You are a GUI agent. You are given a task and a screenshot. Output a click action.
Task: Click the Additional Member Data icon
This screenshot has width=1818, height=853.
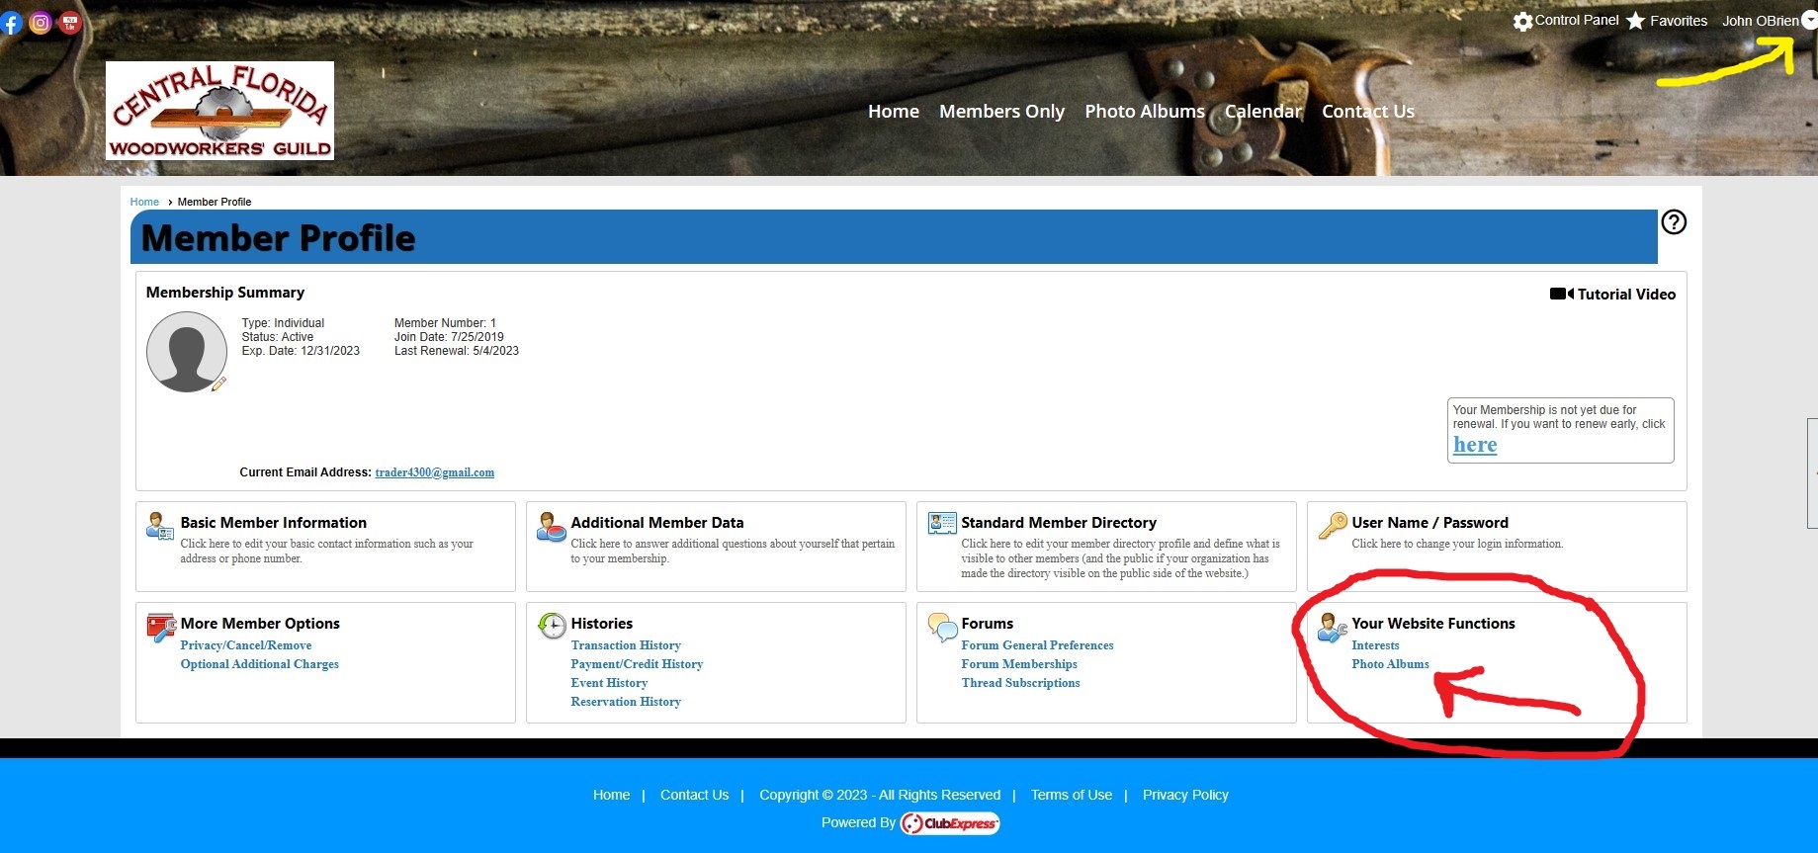pos(551,526)
